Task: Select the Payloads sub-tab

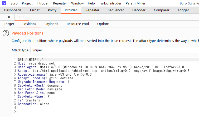Action: coord(51,24)
